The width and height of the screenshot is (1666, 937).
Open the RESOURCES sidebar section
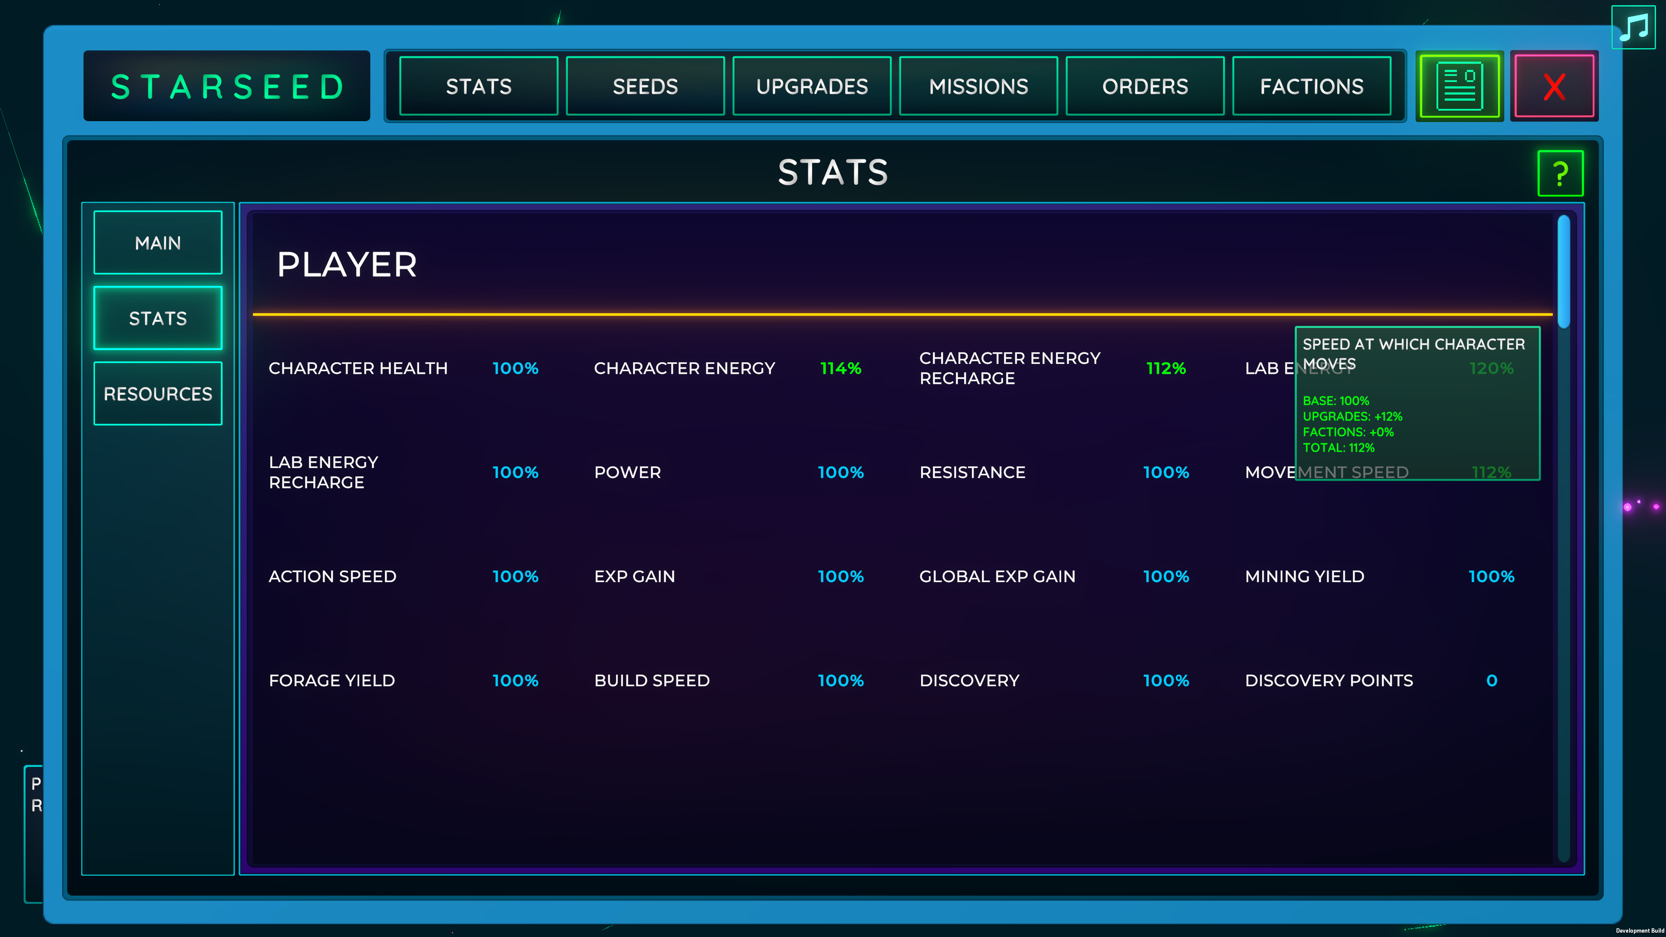tap(158, 393)
